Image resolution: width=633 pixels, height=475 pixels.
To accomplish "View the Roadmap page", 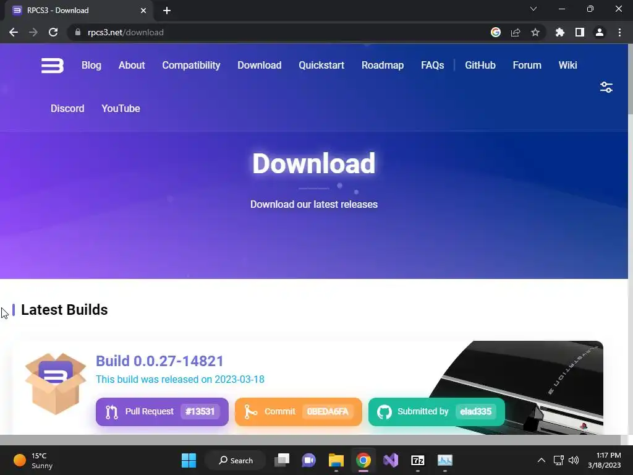I will [382, 65].
